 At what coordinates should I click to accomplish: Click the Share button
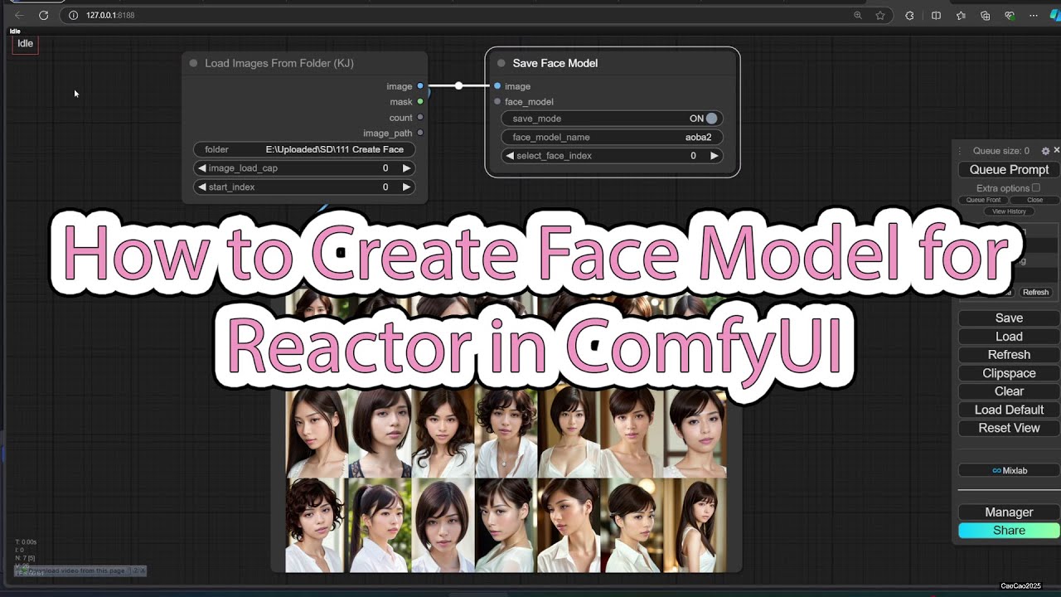tap(1009, 531)
